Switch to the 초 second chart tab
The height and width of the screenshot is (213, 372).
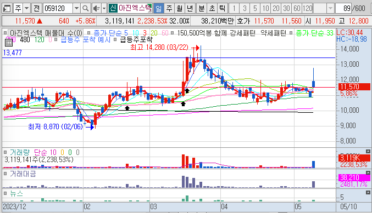212,9
